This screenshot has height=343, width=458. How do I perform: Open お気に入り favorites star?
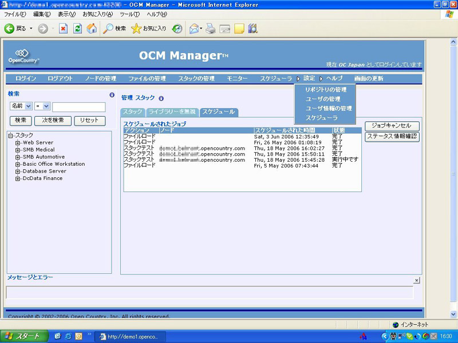click(148, 29)
